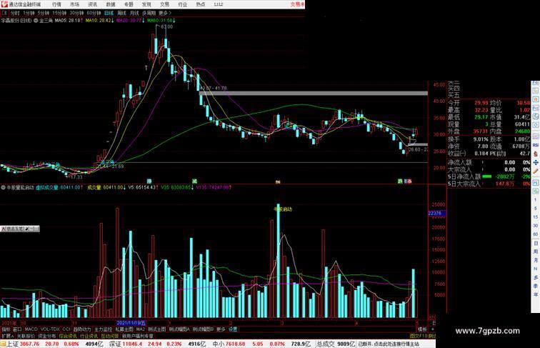Open the 市场 menu

click(74, 4)
